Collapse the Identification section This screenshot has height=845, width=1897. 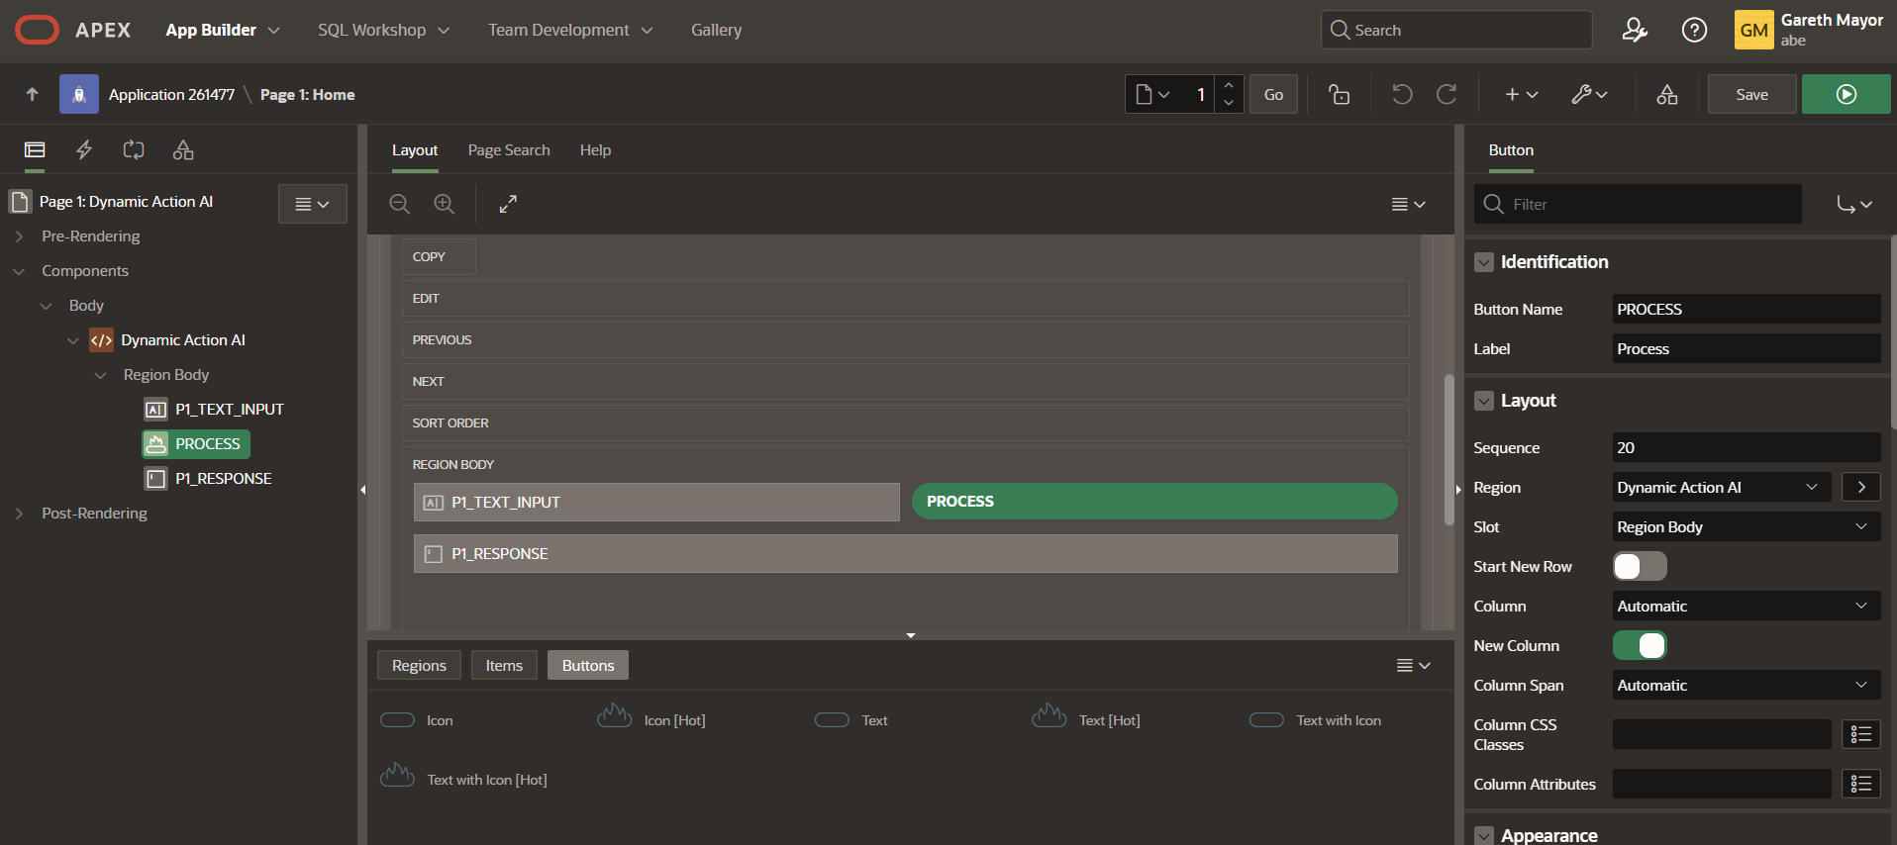1484,262
